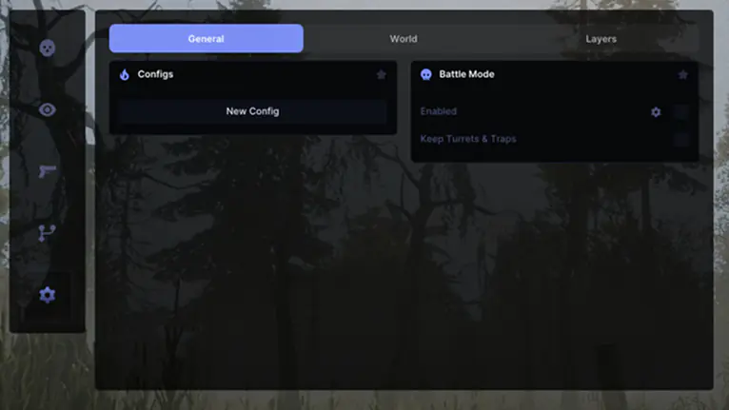Open gear settings for Enabled option
729x410 pixels.
656,112
